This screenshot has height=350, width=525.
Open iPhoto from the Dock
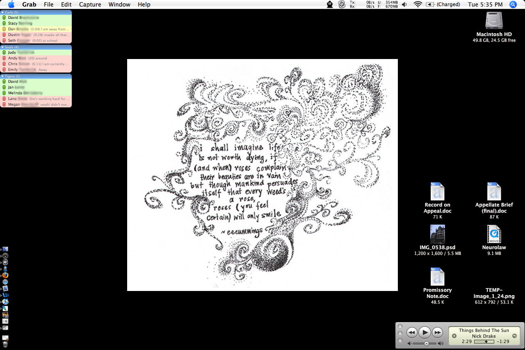5,315
